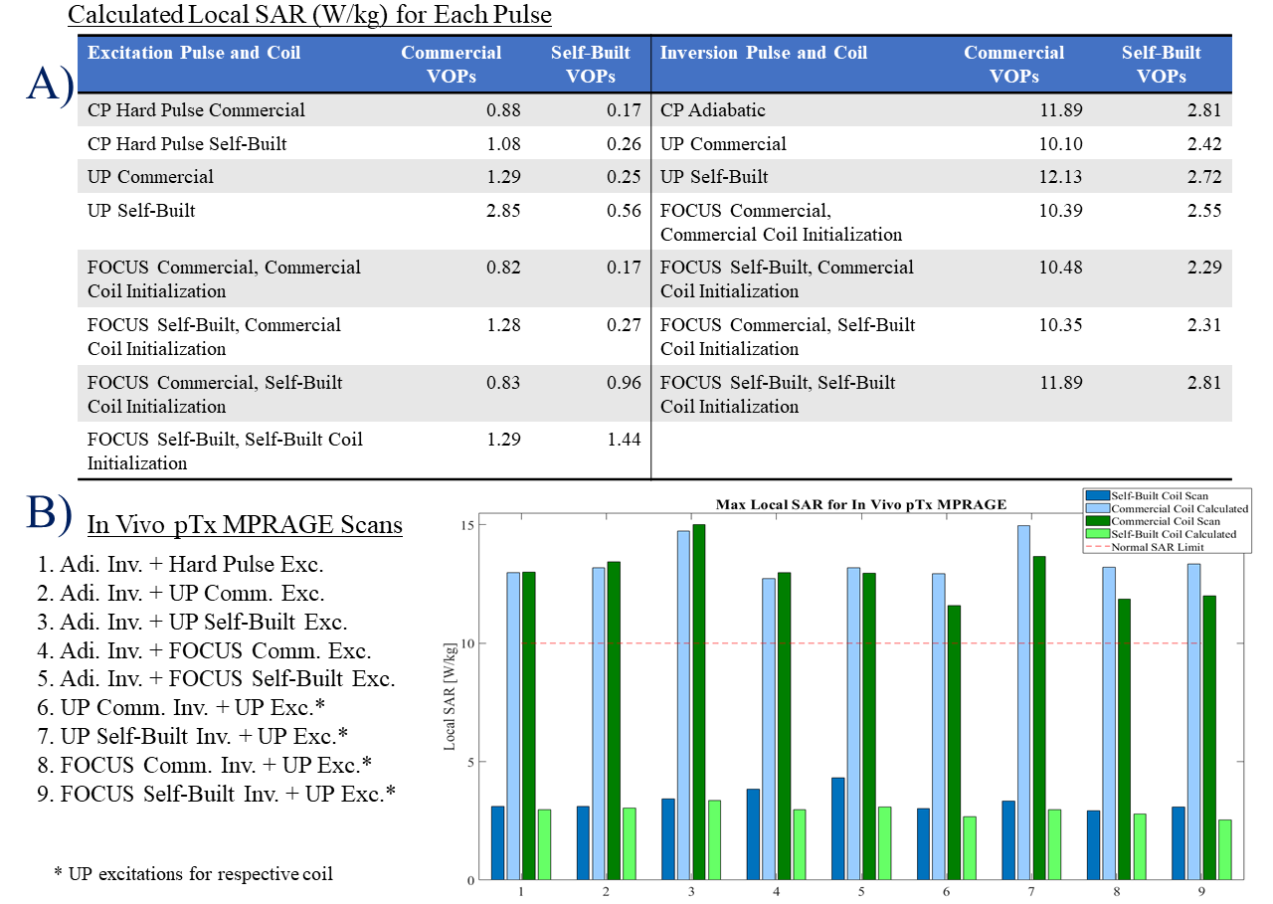Select the 'CP Hard Pulse Commercial' table row label
The width and height of the screenshot is (1273, 904).
[x=196, y=110]
